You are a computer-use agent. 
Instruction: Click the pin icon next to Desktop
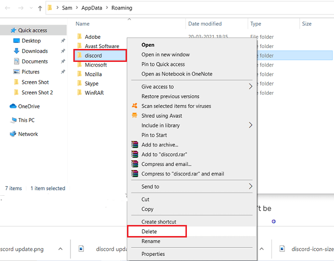(63, 40)
